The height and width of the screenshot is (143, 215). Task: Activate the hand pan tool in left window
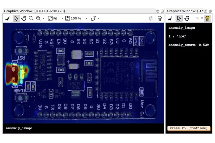coord(24,18)
